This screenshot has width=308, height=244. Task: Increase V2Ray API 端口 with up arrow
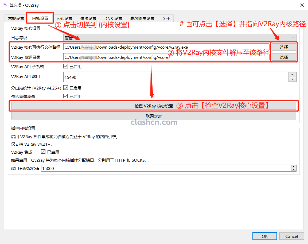(292, 75)
